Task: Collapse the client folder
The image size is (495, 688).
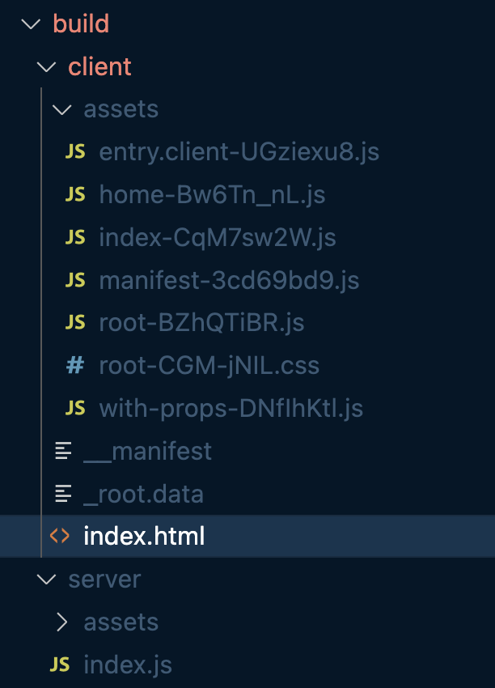Action: tap(45, 66)
